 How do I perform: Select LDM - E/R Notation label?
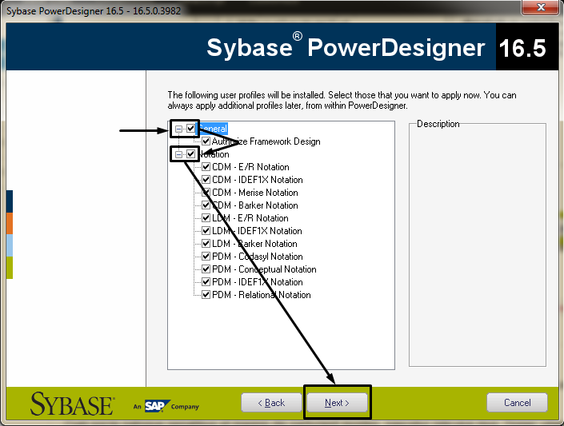(x=250, y=218)
